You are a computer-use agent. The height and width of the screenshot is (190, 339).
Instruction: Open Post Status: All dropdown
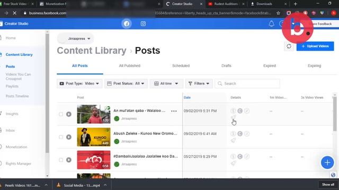coord(126,83)
